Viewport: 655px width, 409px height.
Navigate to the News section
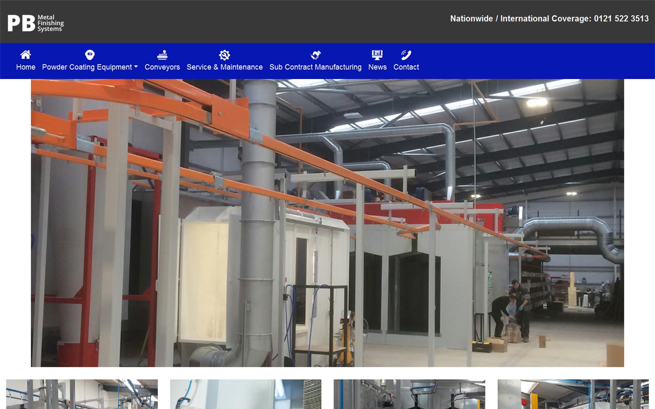(378, 67)
